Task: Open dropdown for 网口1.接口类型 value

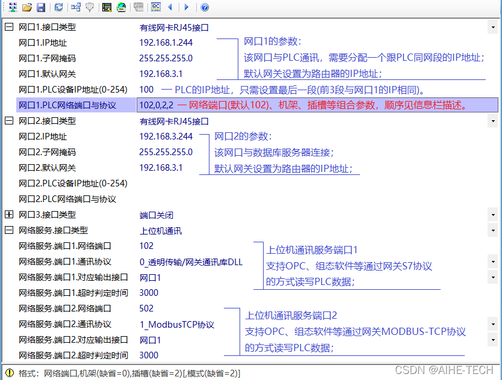Action: point(493,28)
